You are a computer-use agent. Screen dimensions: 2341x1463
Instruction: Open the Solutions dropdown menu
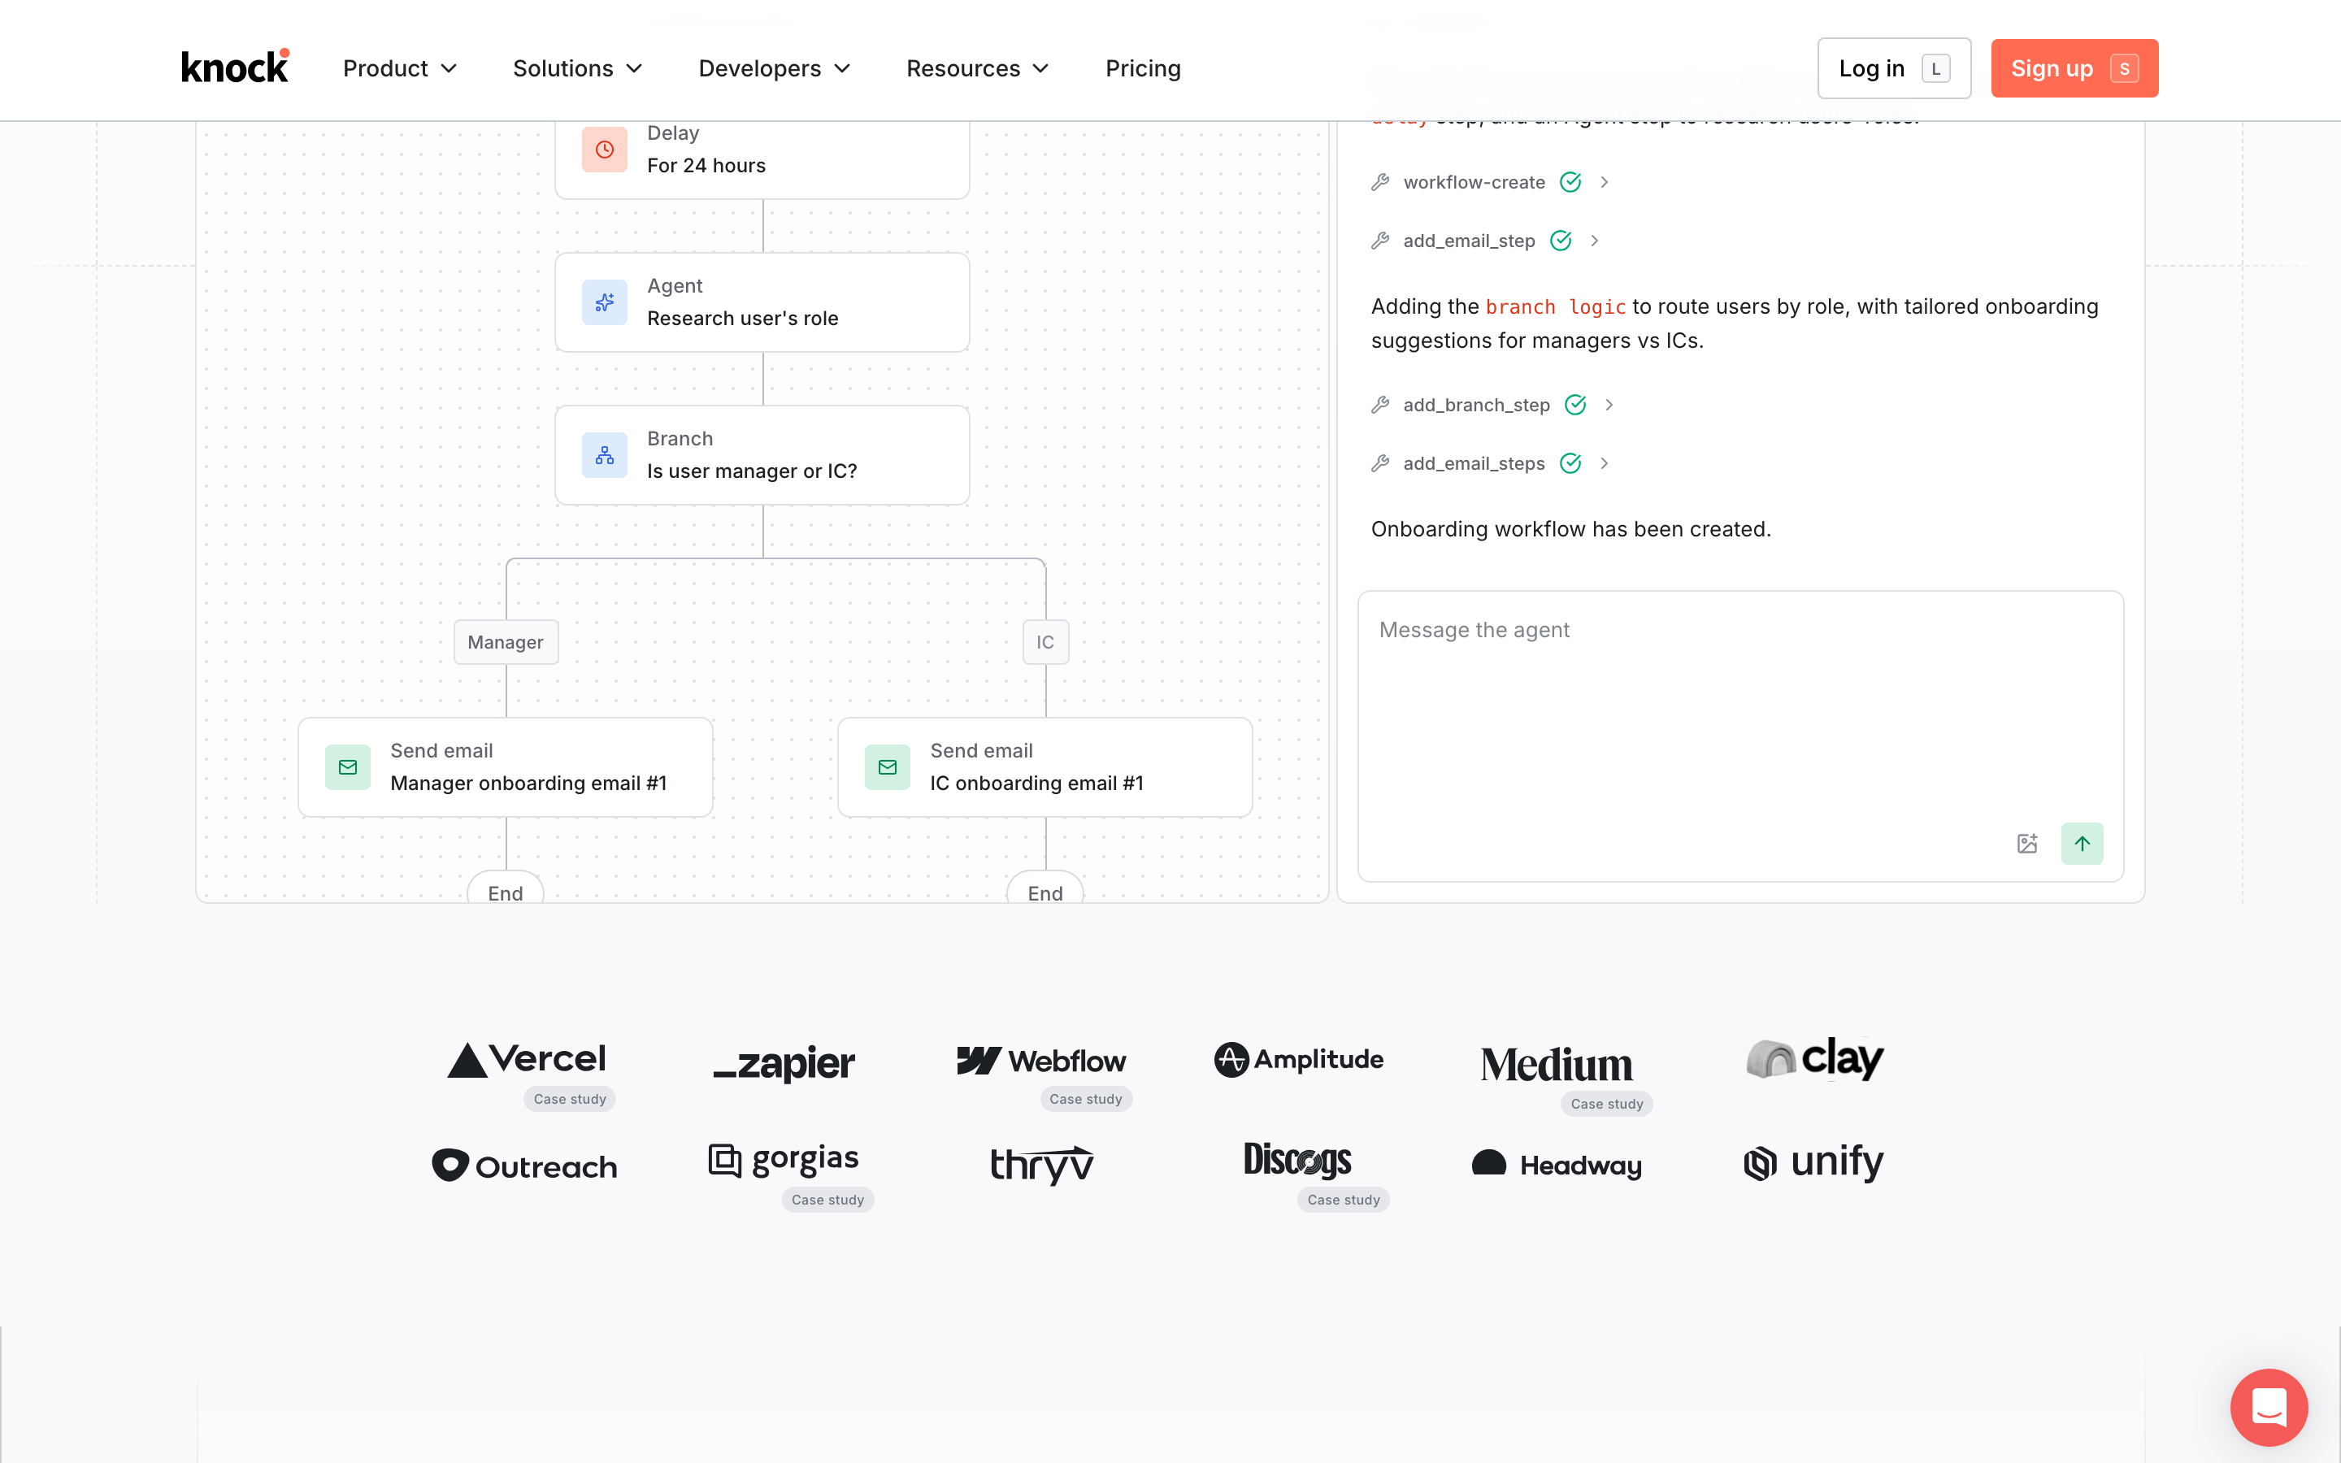[577, 69]
